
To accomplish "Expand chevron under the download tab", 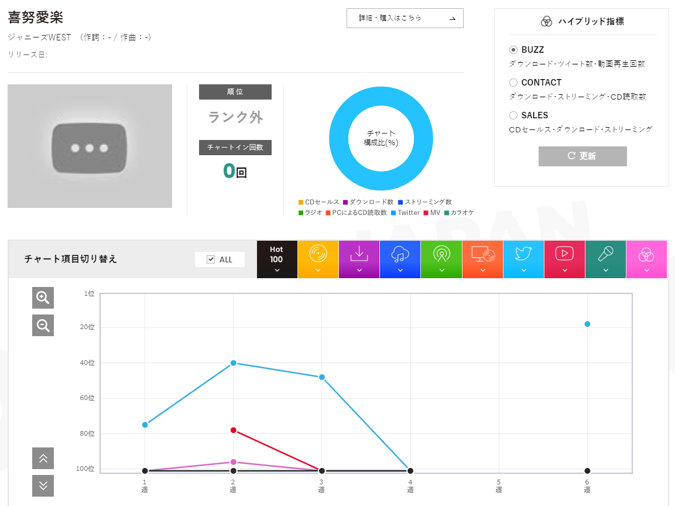I will [359, 271].
